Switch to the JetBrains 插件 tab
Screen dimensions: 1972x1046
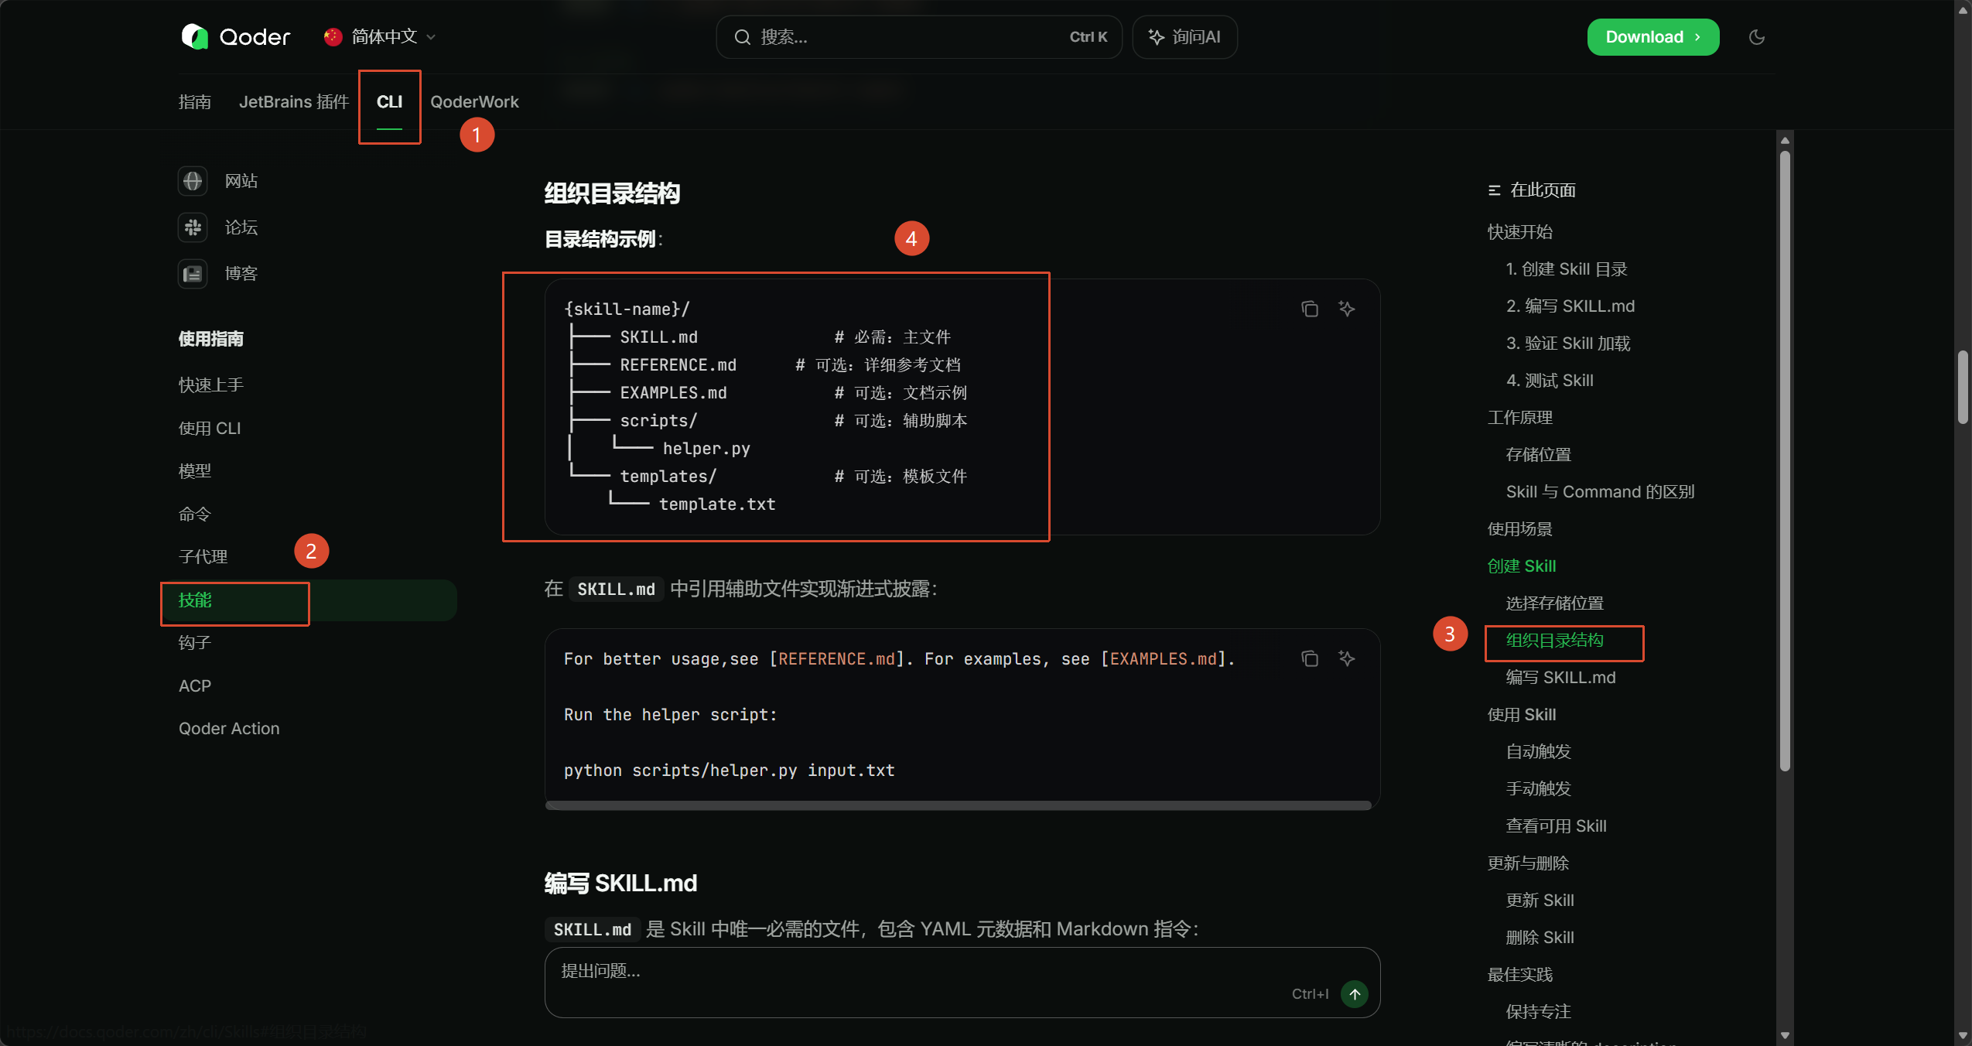click(x=294, y=102)
